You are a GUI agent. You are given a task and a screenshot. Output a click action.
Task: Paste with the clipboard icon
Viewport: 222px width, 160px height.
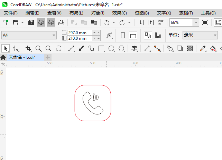click(94, 22)
